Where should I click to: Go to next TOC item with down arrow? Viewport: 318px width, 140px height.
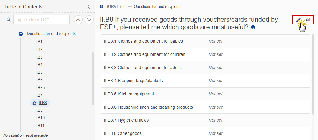pos(89,20)
